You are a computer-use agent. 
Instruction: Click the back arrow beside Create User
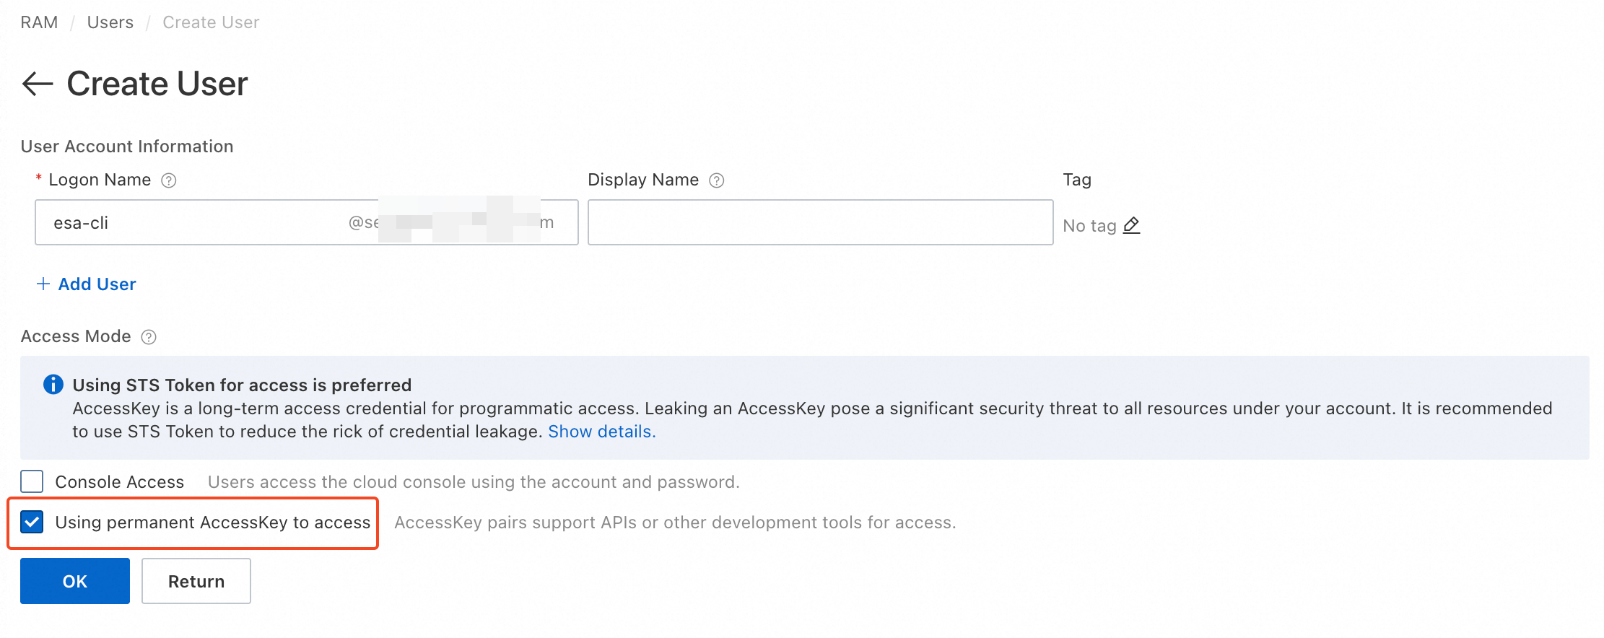(x=38, y=84)
